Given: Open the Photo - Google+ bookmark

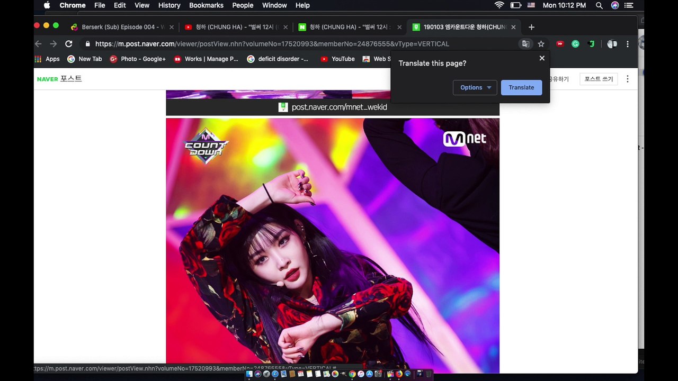Looking at the screenshot, I should pos(138,59).
